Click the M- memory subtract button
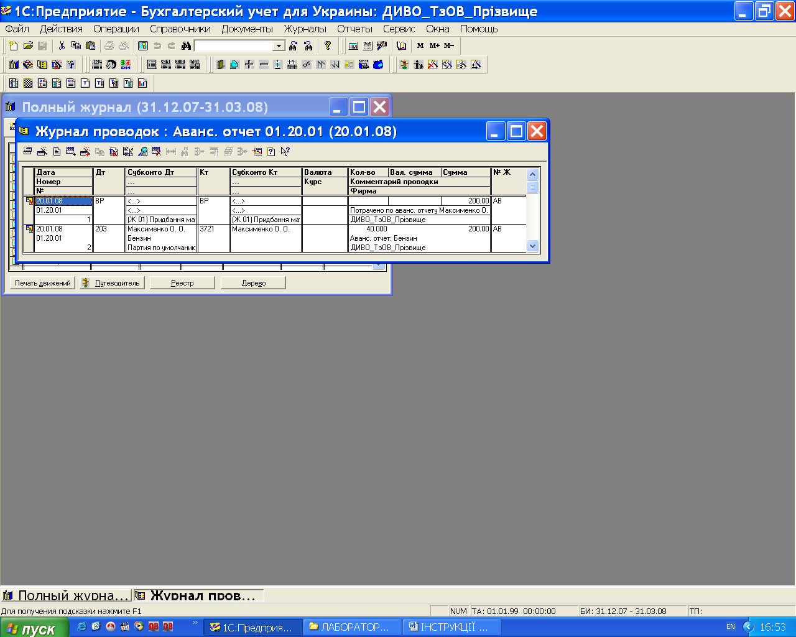Screen dimensions: 796x637 coord(449,45)
